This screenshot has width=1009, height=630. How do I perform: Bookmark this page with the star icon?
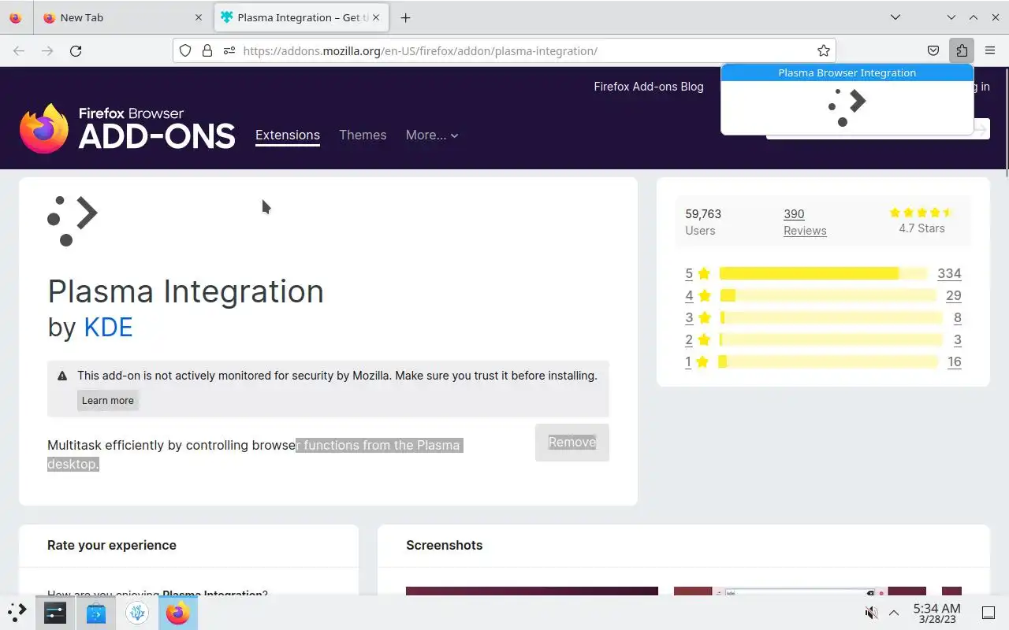[x=824, y=51]
